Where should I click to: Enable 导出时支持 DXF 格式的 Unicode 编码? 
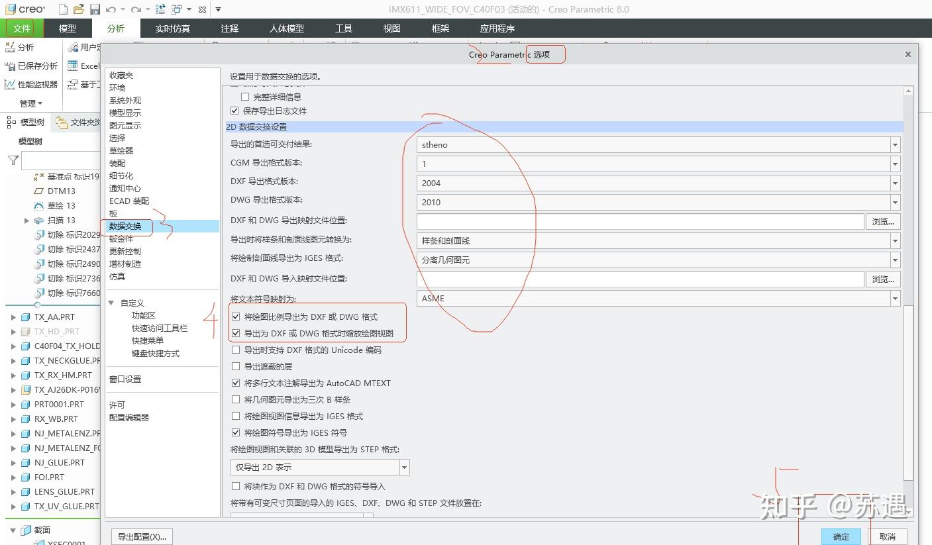pyautogui.click(x=236, y=350)
